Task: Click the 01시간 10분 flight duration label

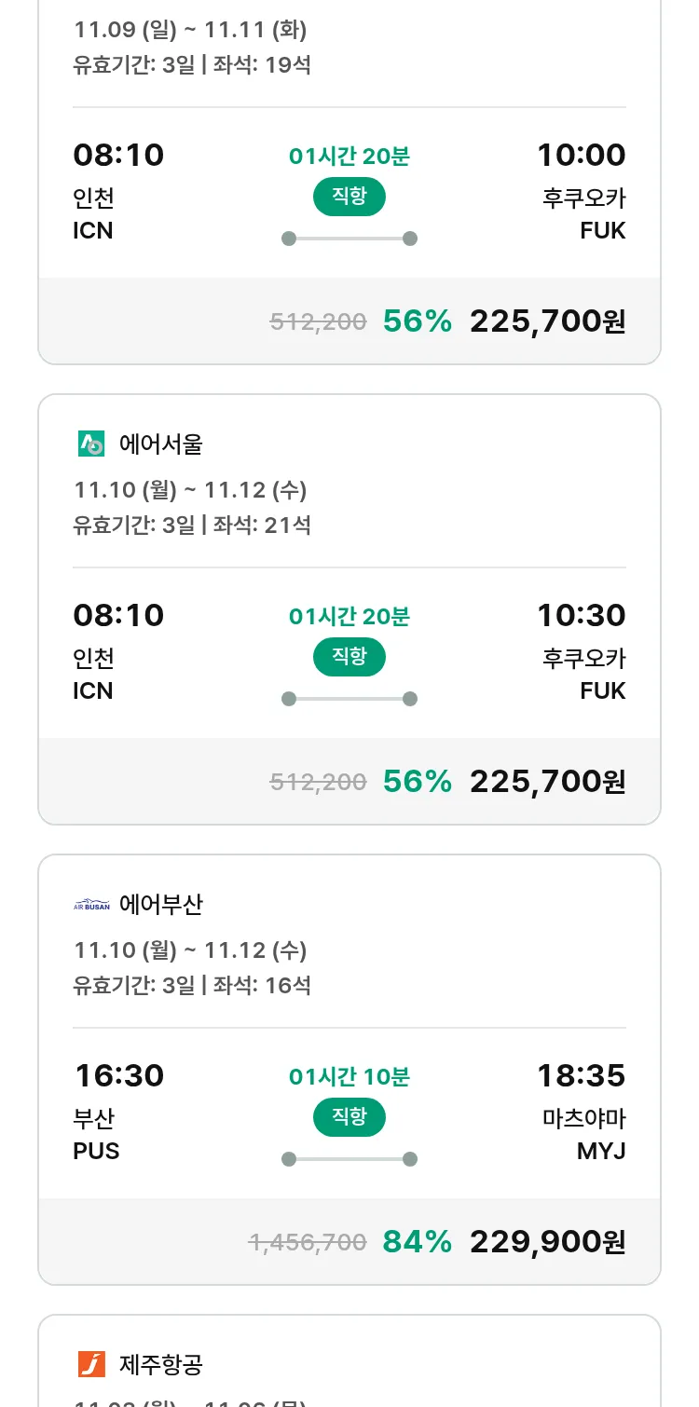Action: point(349,1077)
